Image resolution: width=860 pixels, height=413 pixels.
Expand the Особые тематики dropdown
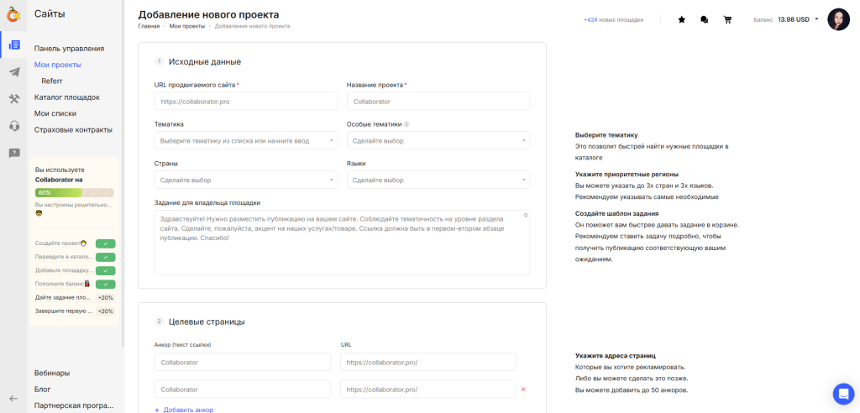(438, 141)
